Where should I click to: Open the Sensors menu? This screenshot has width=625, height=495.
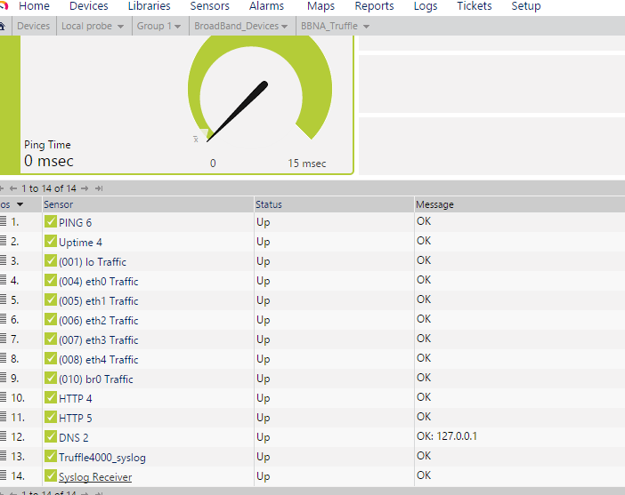point(209,6)
